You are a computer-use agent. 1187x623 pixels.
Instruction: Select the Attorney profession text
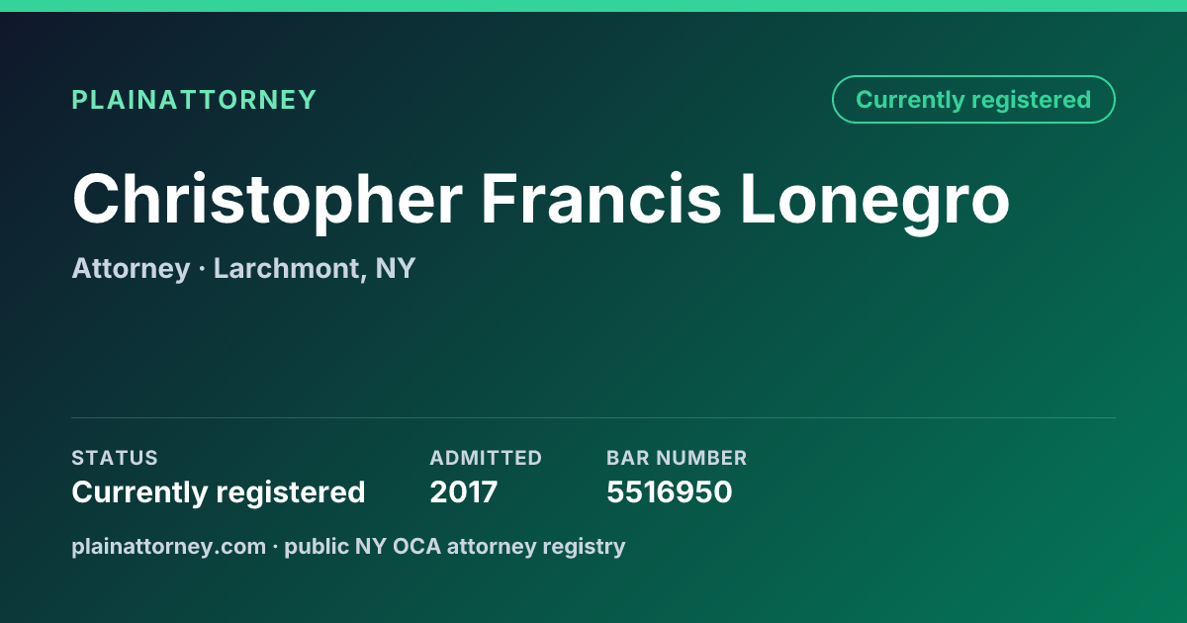tap(131, 269)
